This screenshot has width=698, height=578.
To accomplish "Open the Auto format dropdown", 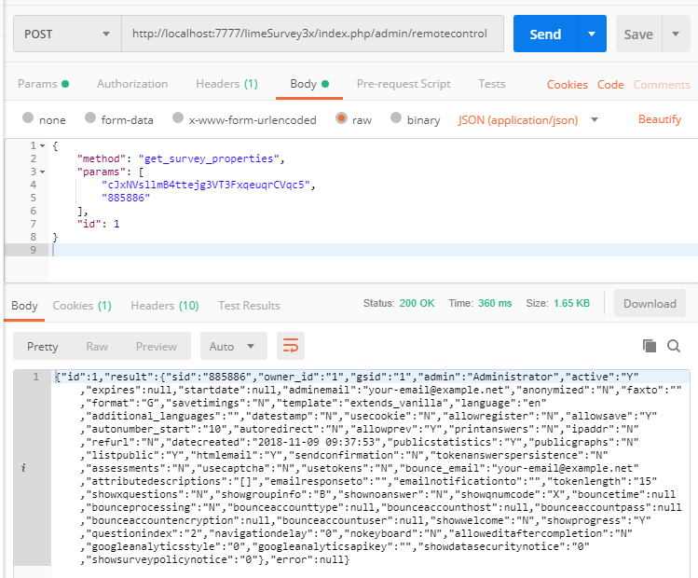I will (233, 346).
